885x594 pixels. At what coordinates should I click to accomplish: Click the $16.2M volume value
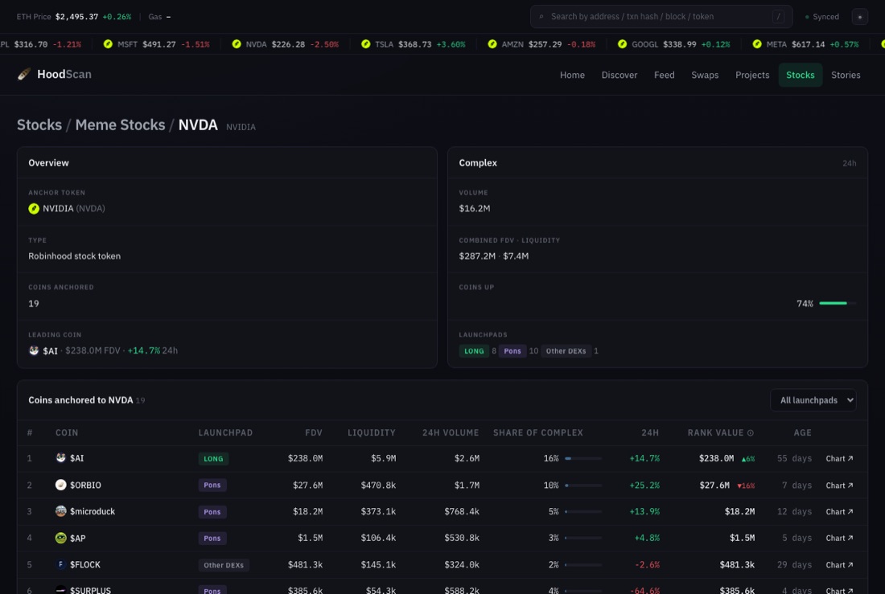[x=474, y=208]
